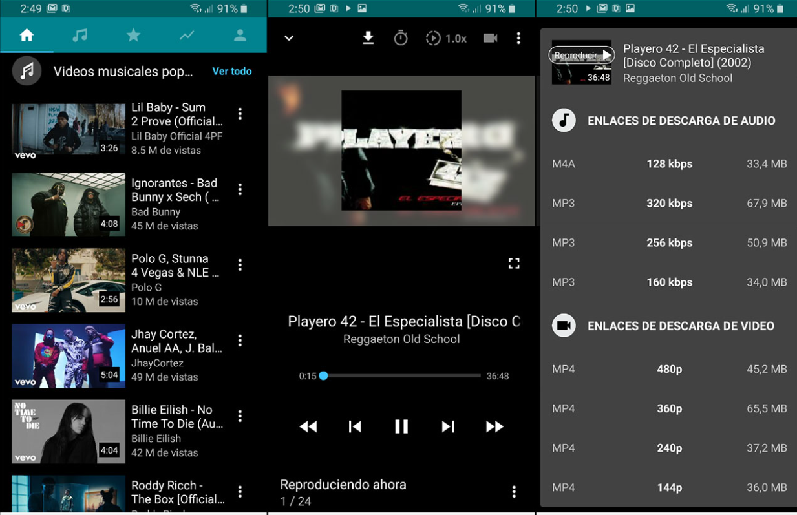This screenshot has height=515, width=797.
Task: Click the fast forward button
Action: click(494, 426)
